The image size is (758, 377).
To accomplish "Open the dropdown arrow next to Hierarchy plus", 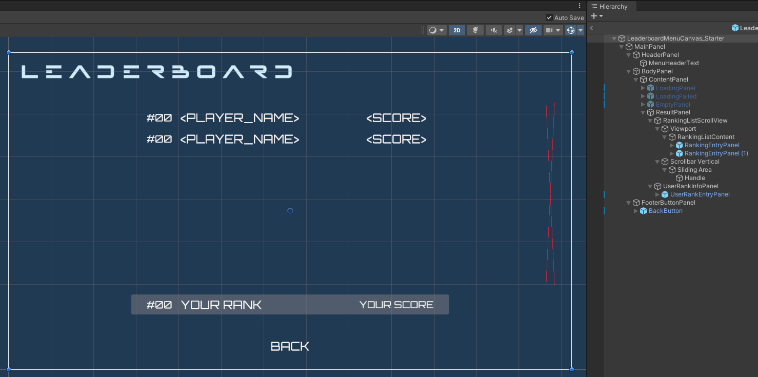I will tap(601, 16).
